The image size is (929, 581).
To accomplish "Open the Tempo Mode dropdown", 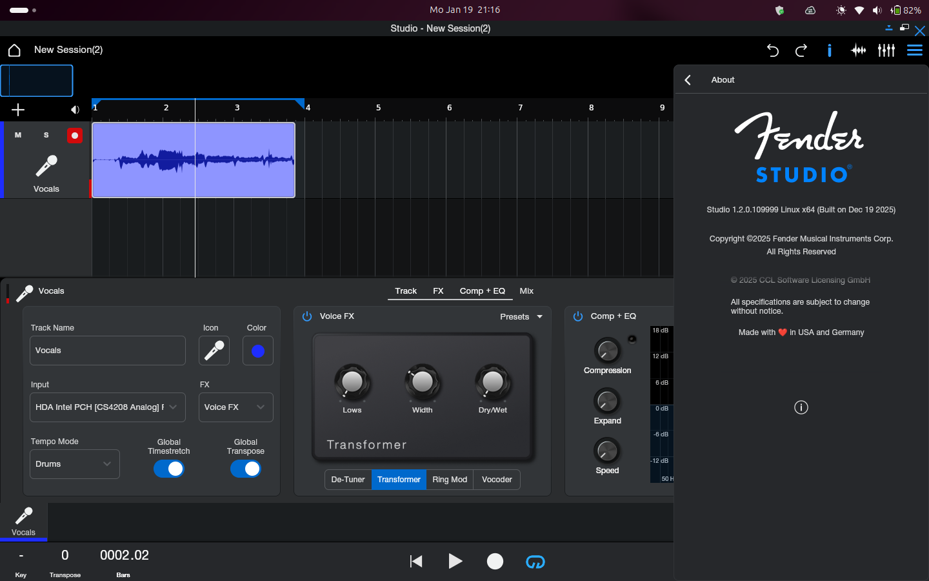I will click(74, 464).
